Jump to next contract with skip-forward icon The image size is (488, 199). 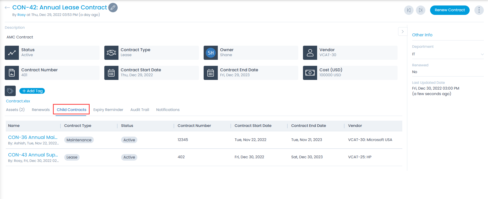click(x=420, y=10)
